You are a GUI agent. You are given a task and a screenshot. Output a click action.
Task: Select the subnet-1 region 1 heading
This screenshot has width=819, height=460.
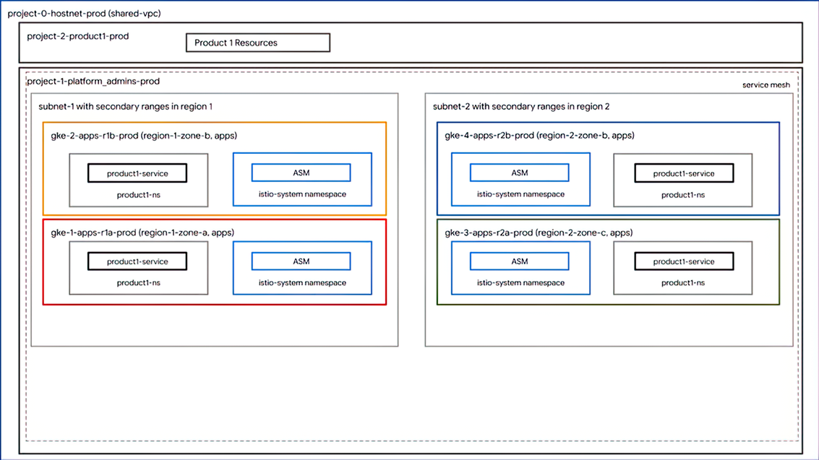coord(125,106)
